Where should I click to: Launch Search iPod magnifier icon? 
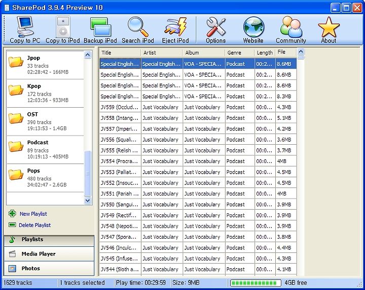pyautogui.click(x=138, y=26)
